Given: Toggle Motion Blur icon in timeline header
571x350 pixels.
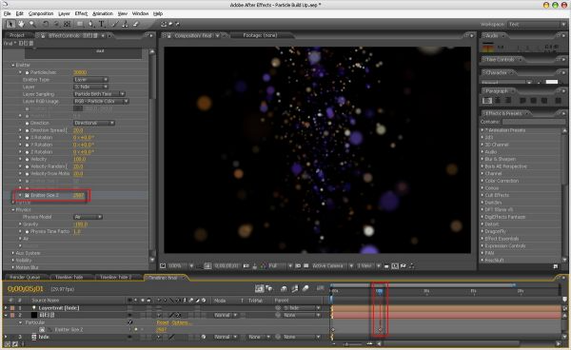Looking at the screenshot, I should click(x=305, y=289).
